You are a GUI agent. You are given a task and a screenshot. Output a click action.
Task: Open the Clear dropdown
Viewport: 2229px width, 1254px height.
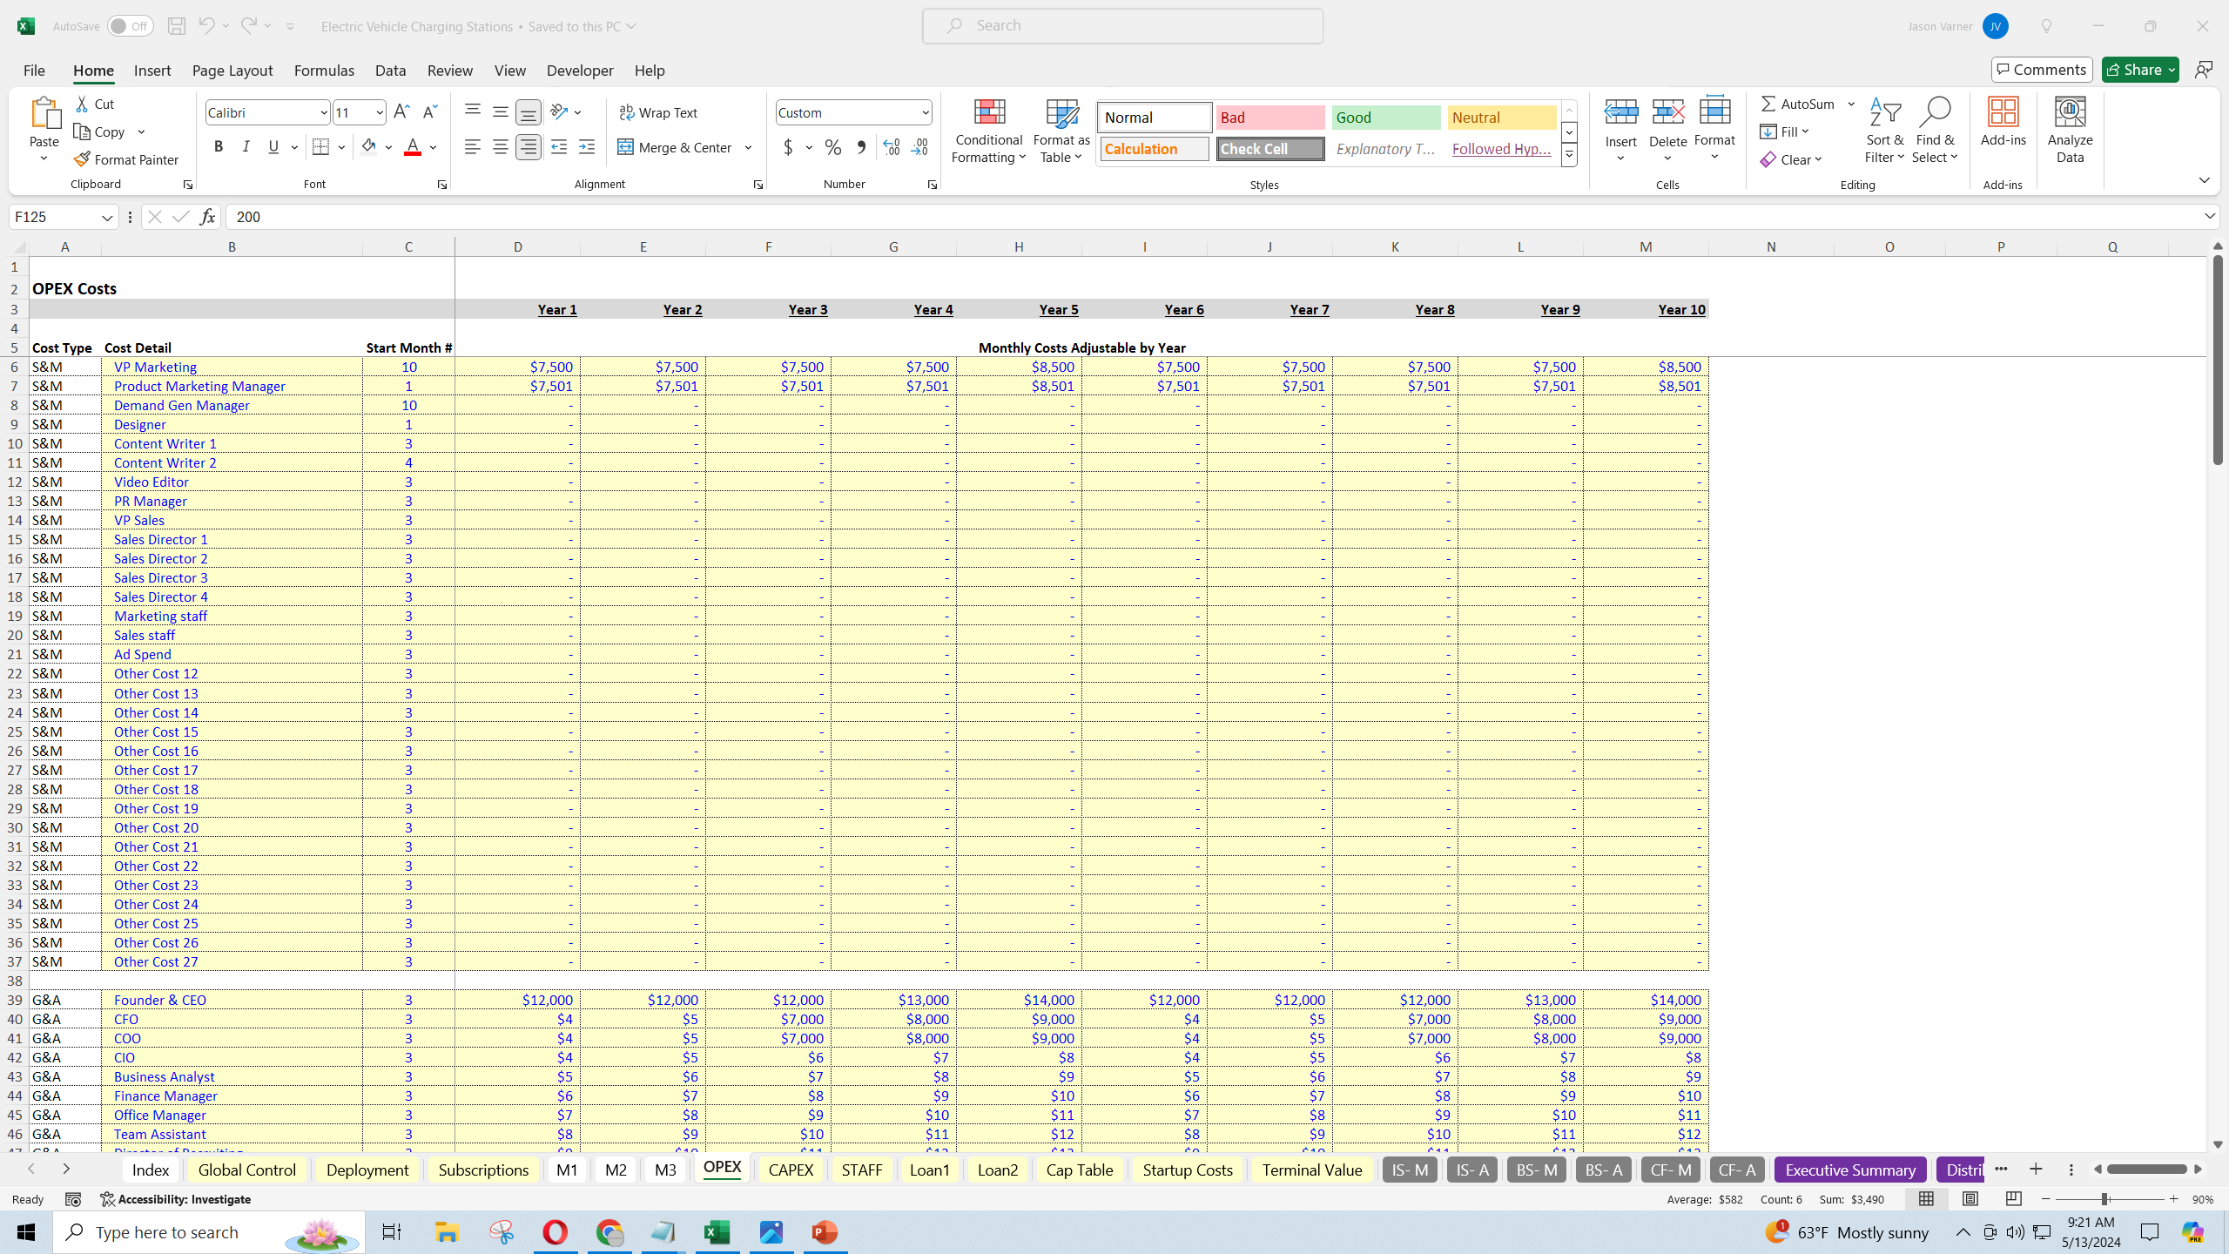[x=1792, y=159]
